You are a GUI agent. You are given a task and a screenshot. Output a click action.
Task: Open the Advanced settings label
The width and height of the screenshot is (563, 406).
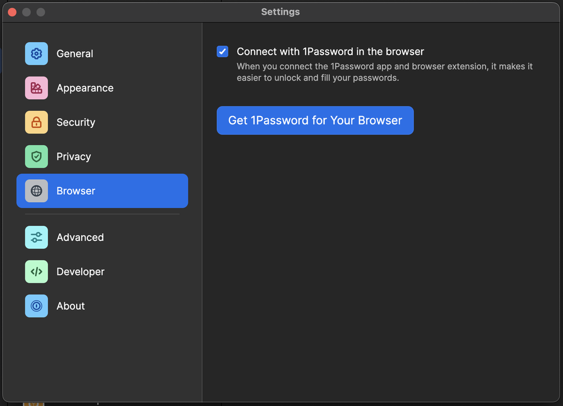(x=80, y=237)
